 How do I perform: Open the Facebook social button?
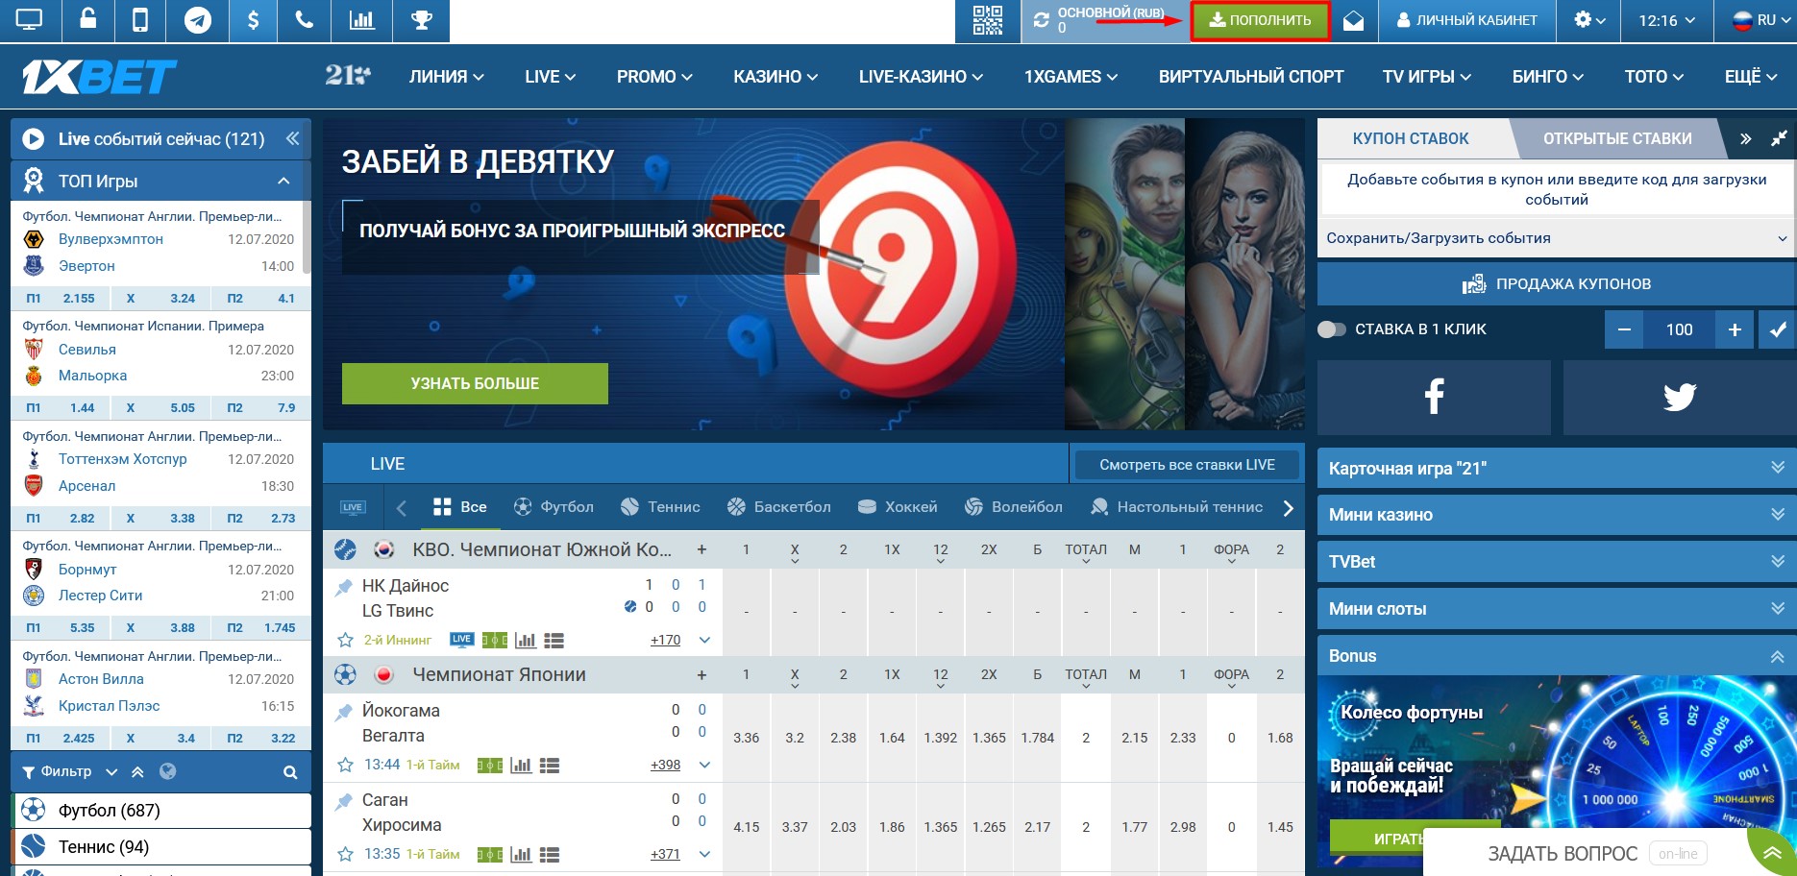[1434, 397]
